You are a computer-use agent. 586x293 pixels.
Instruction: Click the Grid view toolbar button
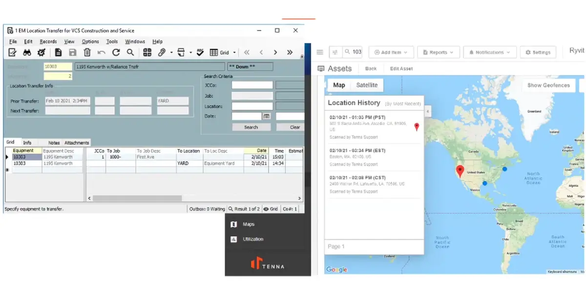(x=219, y=52)
